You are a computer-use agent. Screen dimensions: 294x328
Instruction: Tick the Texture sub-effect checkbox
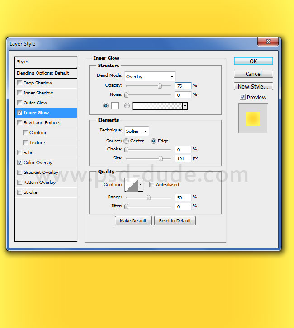tap(25, 142)
